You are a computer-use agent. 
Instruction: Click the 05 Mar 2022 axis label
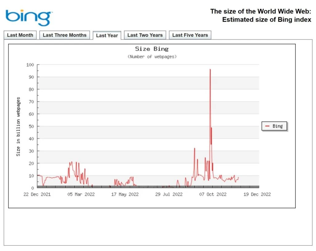point(81,194)
